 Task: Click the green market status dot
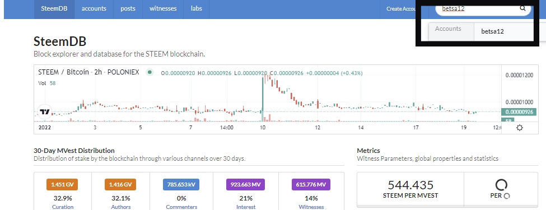(x=150, y=72)
